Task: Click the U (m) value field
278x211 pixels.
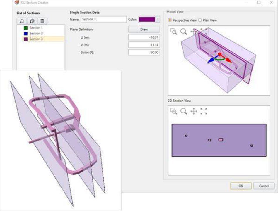Action: 144,37
